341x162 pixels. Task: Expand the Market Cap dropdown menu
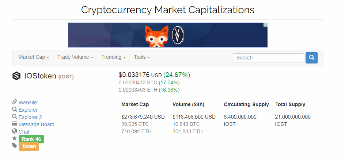tap(34, 57)
